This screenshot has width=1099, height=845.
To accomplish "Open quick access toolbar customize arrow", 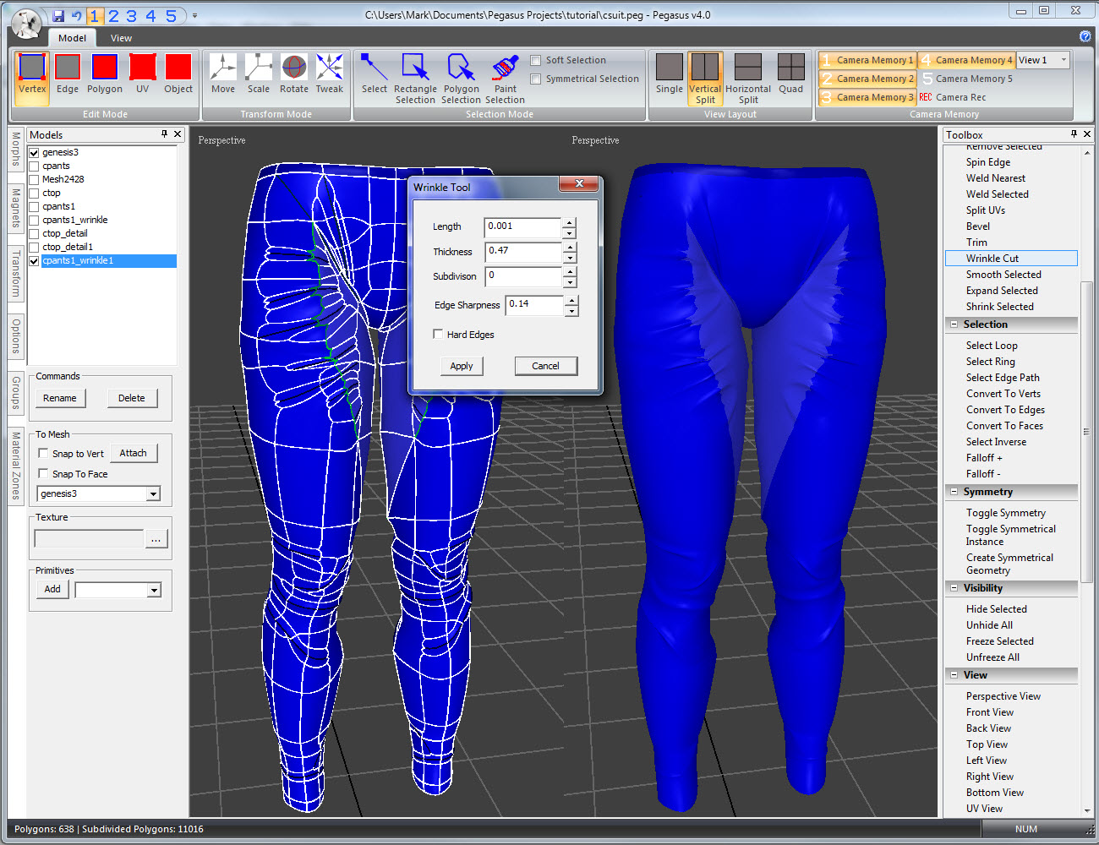I will tap(194, 16).
